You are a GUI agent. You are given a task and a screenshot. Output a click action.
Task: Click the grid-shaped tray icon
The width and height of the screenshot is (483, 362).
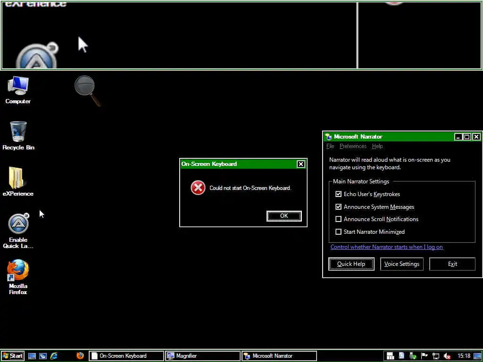(390, 356)
